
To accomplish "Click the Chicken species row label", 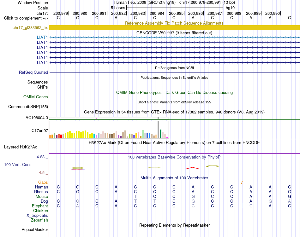I will pyautogui.click(x=40, y=211).
